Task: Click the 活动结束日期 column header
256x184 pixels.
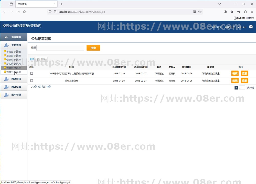Action: [141, 67]
